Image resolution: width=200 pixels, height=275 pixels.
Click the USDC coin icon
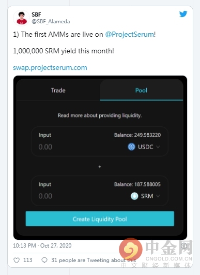131,147
